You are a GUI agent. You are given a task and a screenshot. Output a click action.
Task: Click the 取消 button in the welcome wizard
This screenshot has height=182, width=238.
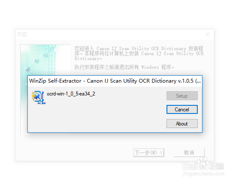tap(189, 152)
